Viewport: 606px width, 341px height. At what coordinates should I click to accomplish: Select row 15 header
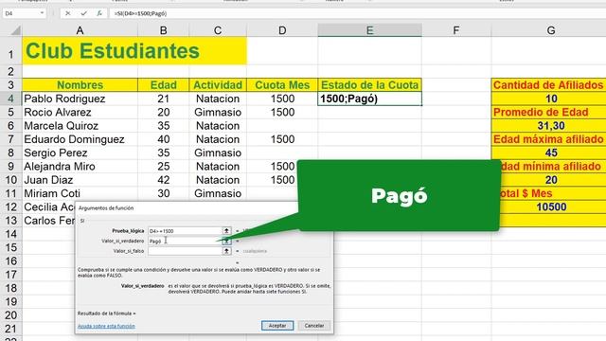click(x=10, y=247)
